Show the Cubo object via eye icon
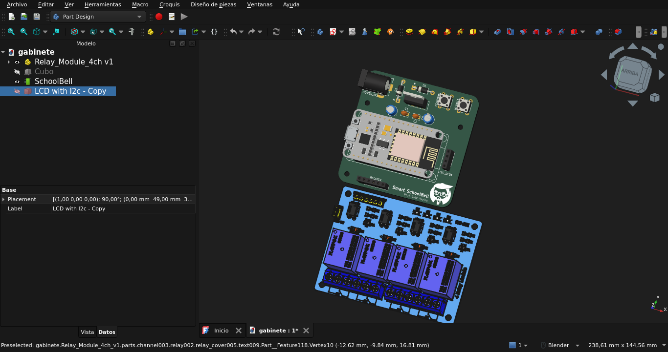Viewport: 668px width, 352px height. click(17, 72)
